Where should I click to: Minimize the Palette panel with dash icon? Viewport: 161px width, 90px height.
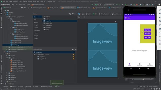[76, 14]
